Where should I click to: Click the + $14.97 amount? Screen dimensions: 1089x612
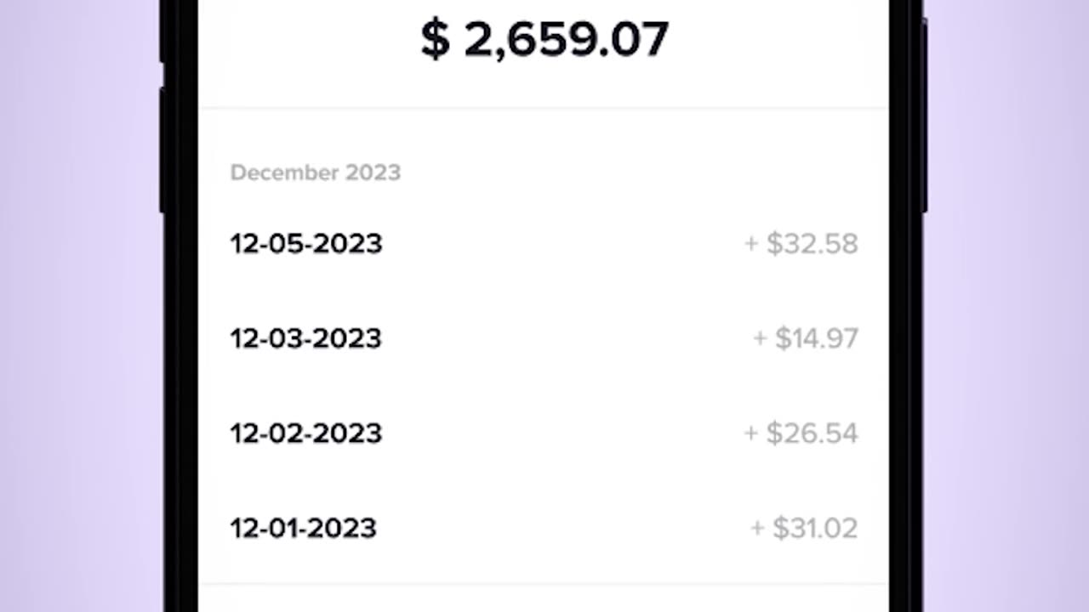click(x=806, y=338)
